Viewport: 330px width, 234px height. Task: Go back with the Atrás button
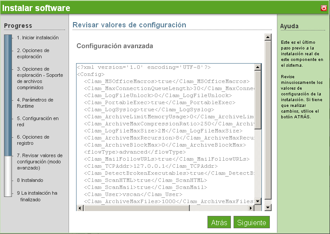tap(219, 222)
